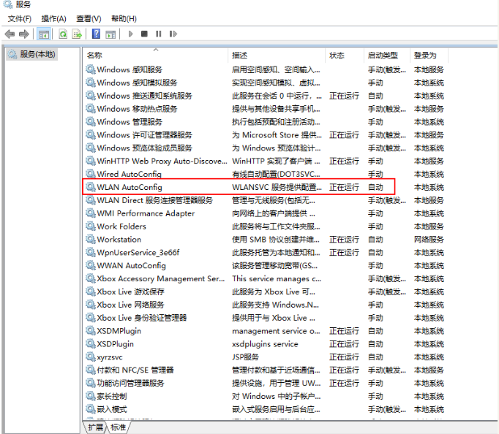The width and height of the screenshot is (499, 434).
Task: Sort by the 状态 column header
Action: coord(345,56)
